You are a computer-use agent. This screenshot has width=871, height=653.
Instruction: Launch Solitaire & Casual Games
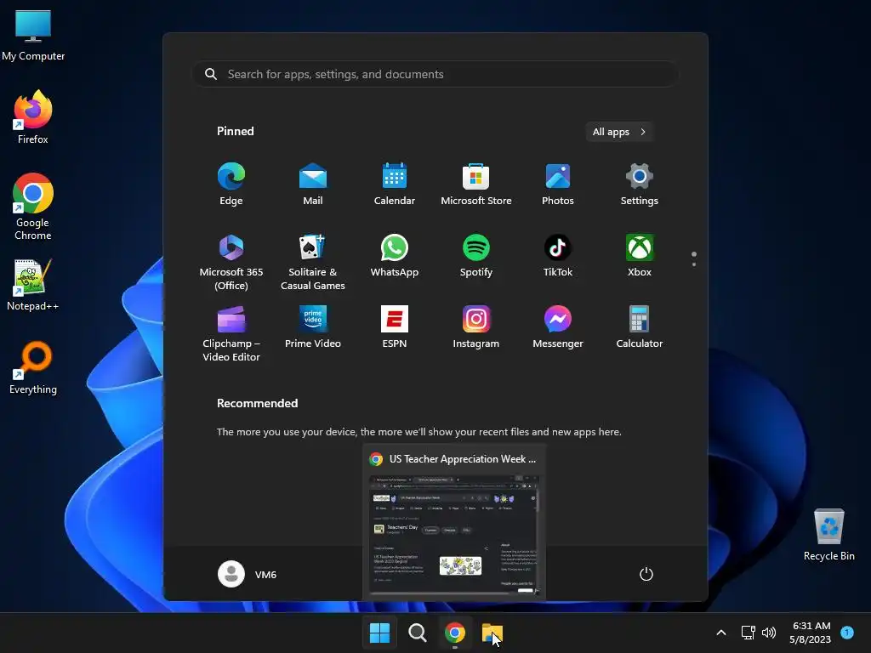313,262
